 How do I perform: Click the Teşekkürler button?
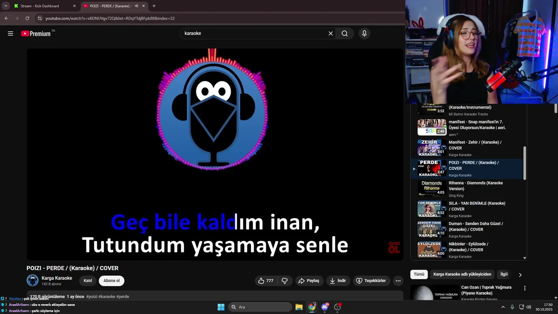click(x=371, y=281)
